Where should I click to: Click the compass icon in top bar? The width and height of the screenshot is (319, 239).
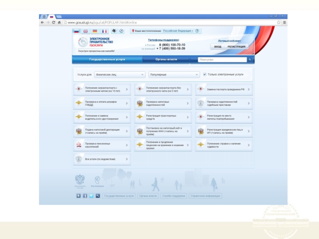click(x=122, y=31)
